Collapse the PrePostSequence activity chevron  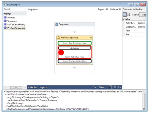point(91,38)
